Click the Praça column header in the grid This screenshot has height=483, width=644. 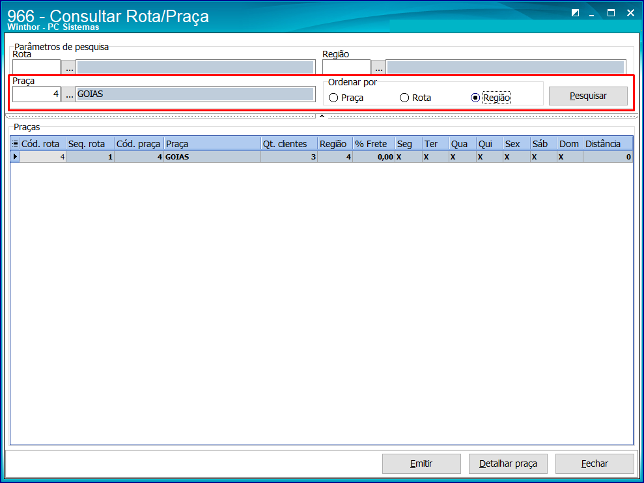(x=212, y=144)
